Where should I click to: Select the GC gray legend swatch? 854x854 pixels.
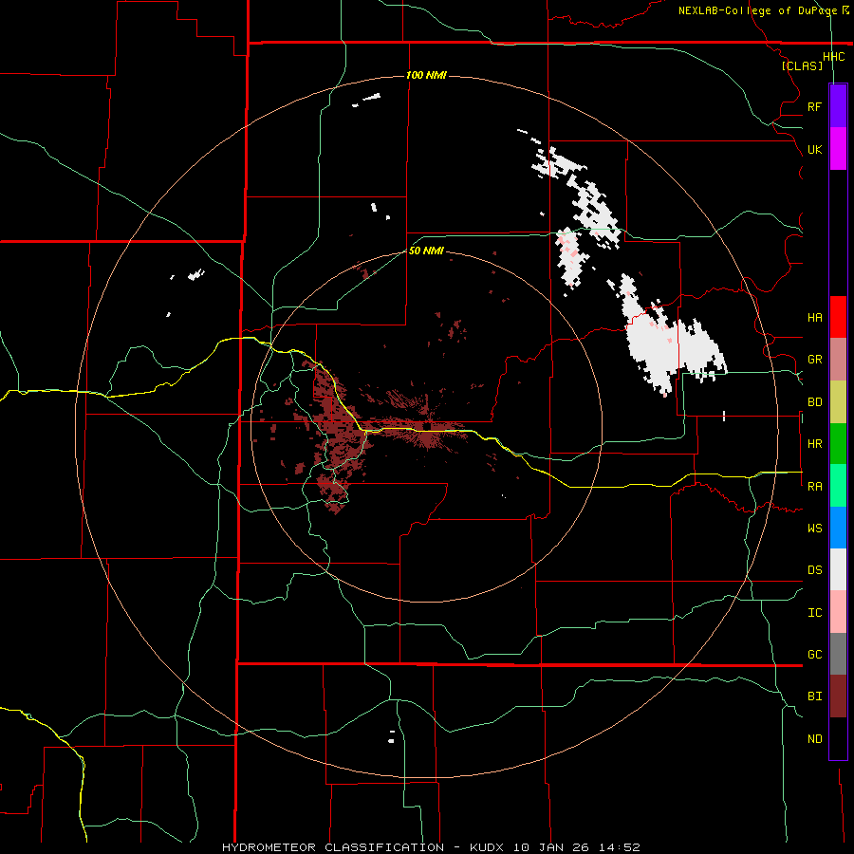pos(838,654)
